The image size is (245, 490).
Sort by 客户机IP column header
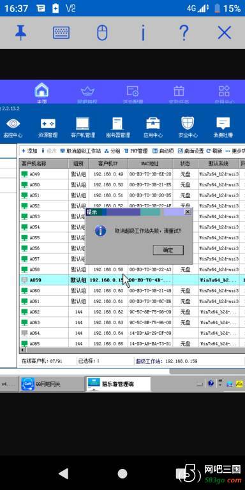click(108, 164)
